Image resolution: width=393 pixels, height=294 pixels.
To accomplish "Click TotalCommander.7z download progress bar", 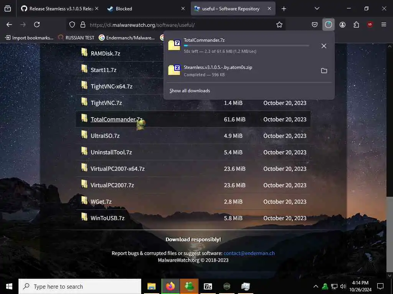I will (x=246, y=46).
